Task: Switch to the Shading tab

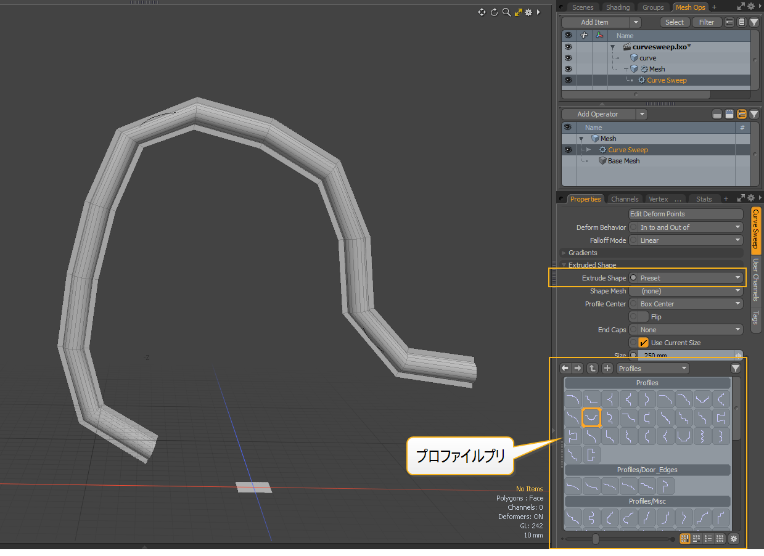Action: point(617,7)
